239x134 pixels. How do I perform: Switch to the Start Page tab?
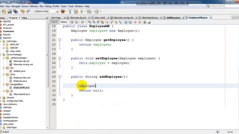point(56,18)
